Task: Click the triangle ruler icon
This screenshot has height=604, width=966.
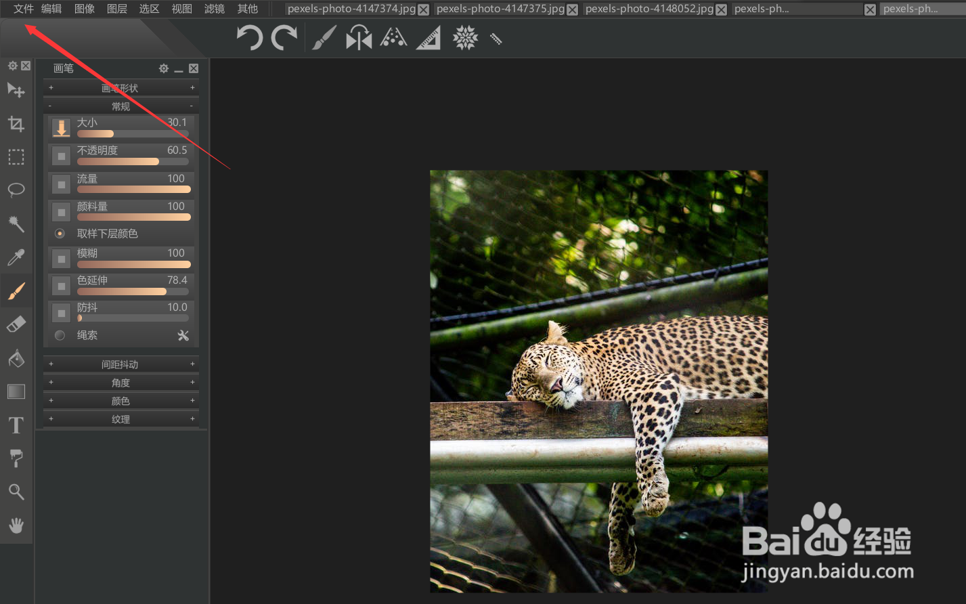Action: [429, 39]
